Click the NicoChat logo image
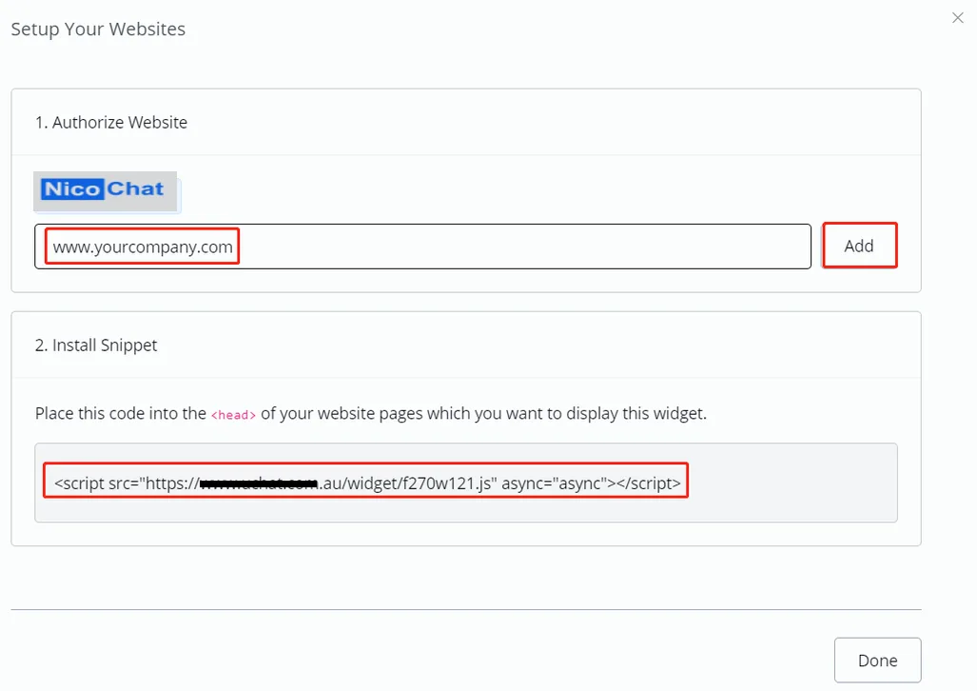Viewport: 977px width, 691px height. click(105, 191)
